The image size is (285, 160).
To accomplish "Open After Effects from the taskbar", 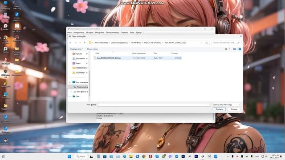I will click(196, 156).
